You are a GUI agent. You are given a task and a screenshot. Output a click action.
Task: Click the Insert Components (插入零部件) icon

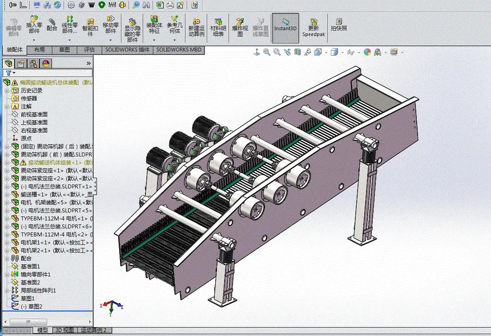click(34, 19)
